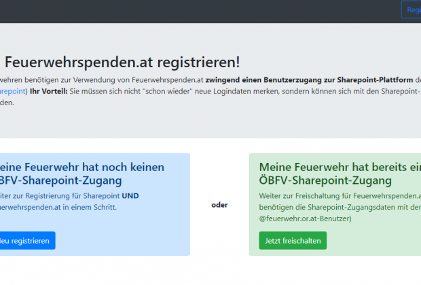Click the Registrieren button in the top bar

(x=411, y=9)
